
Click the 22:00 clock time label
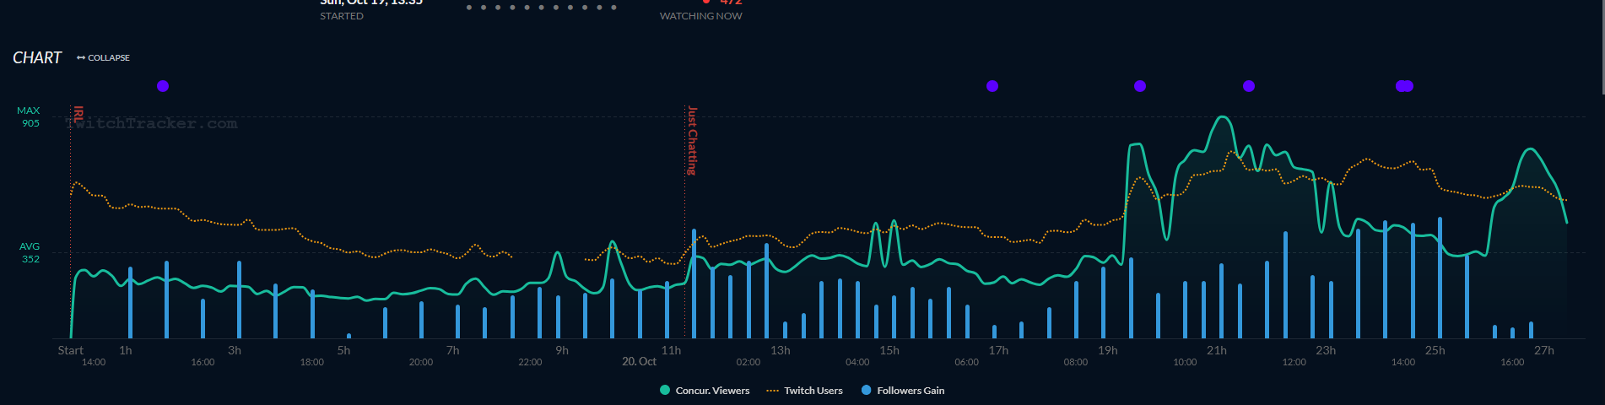coord(530,362)
